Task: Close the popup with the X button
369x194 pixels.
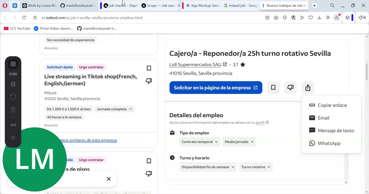Action: coord(109,179)
